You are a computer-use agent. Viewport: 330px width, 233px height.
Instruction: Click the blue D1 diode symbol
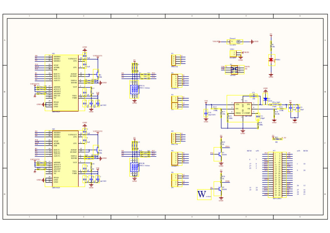coord(265,99)
